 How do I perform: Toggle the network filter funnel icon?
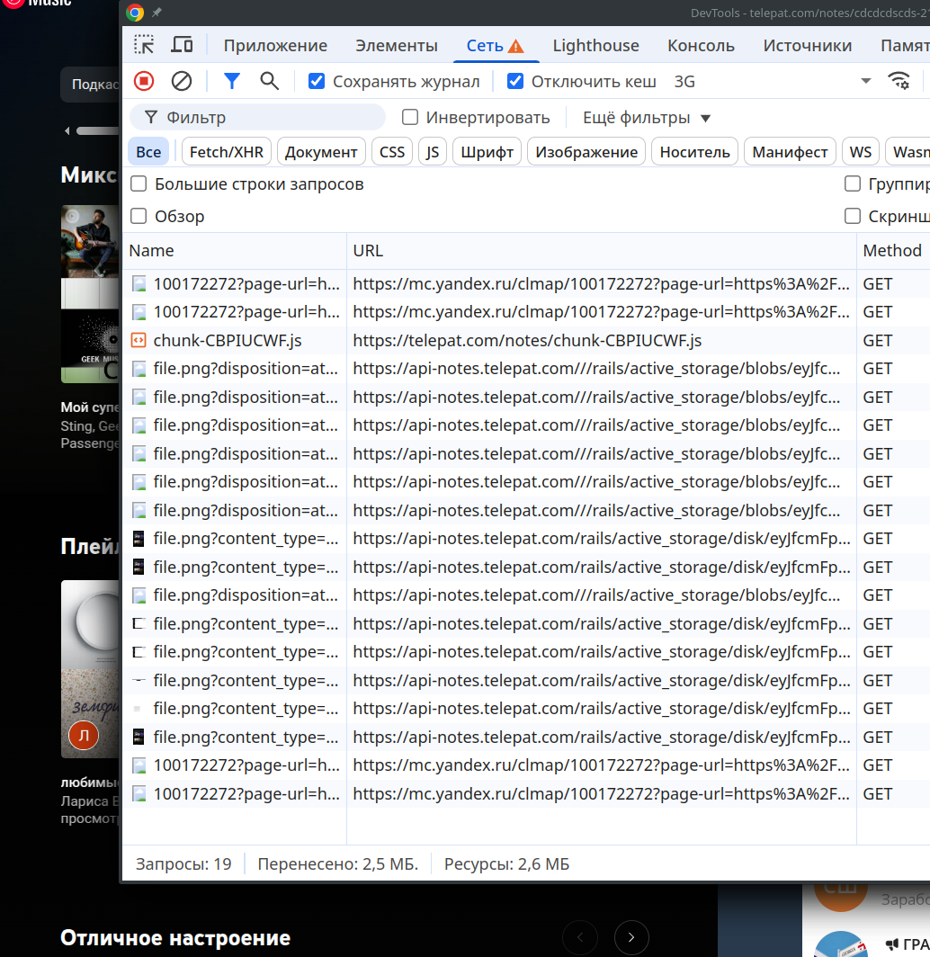pos(232,81)
